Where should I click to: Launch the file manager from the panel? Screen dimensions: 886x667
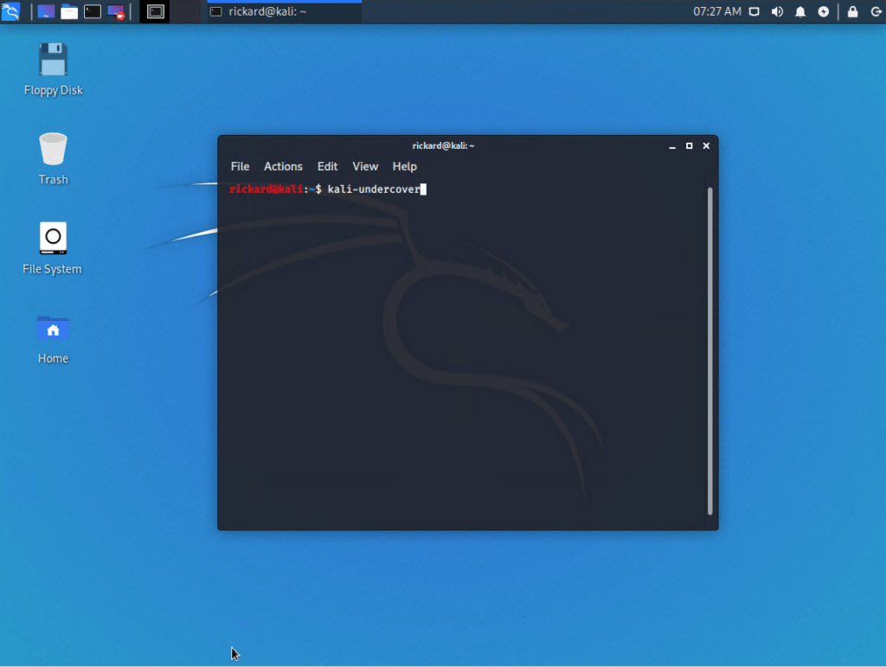pos(69,11)
